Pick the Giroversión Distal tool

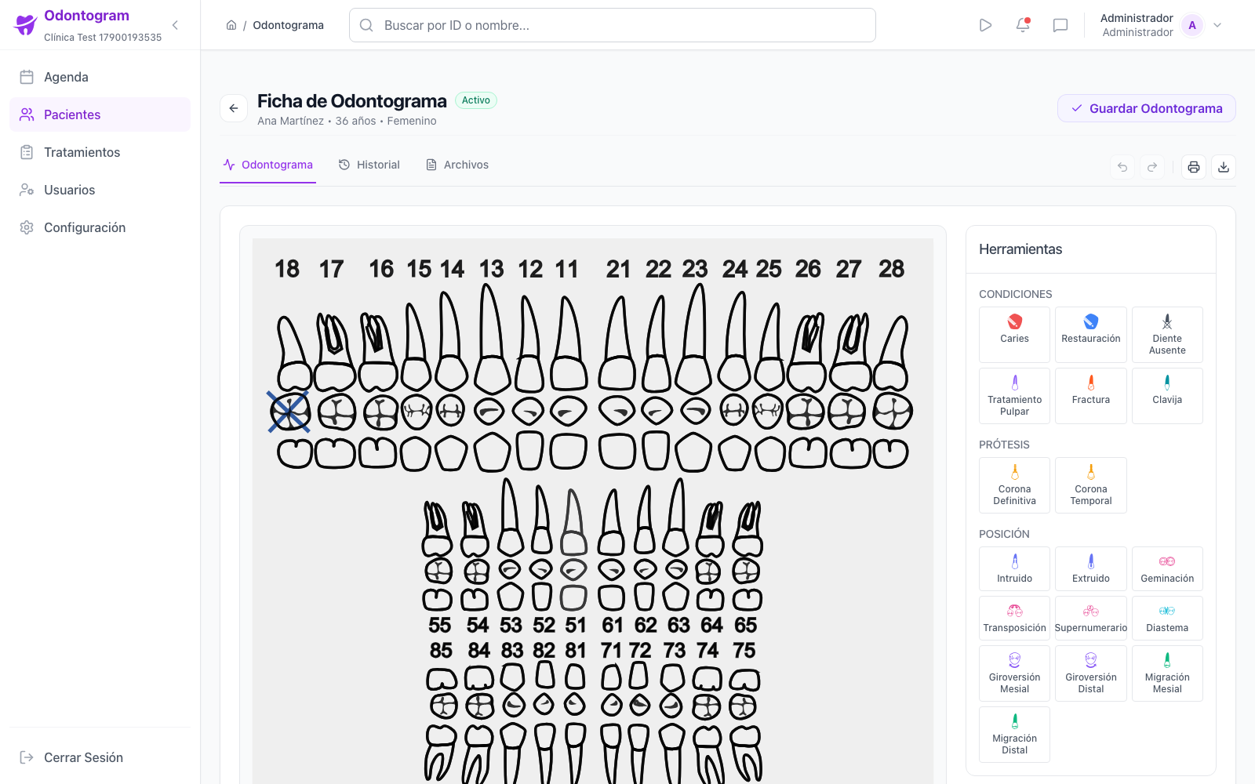coord(1091,673)
